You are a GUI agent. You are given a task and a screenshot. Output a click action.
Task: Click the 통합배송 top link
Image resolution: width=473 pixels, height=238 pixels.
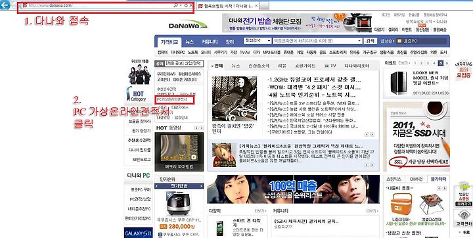439,30
